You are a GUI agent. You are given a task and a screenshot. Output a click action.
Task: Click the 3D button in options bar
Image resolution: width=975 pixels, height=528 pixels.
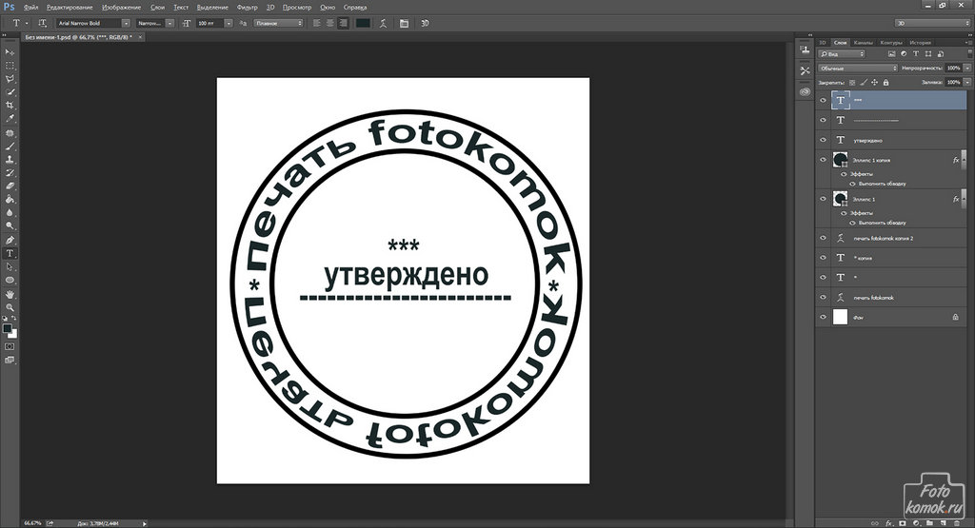tap(426, 23)
